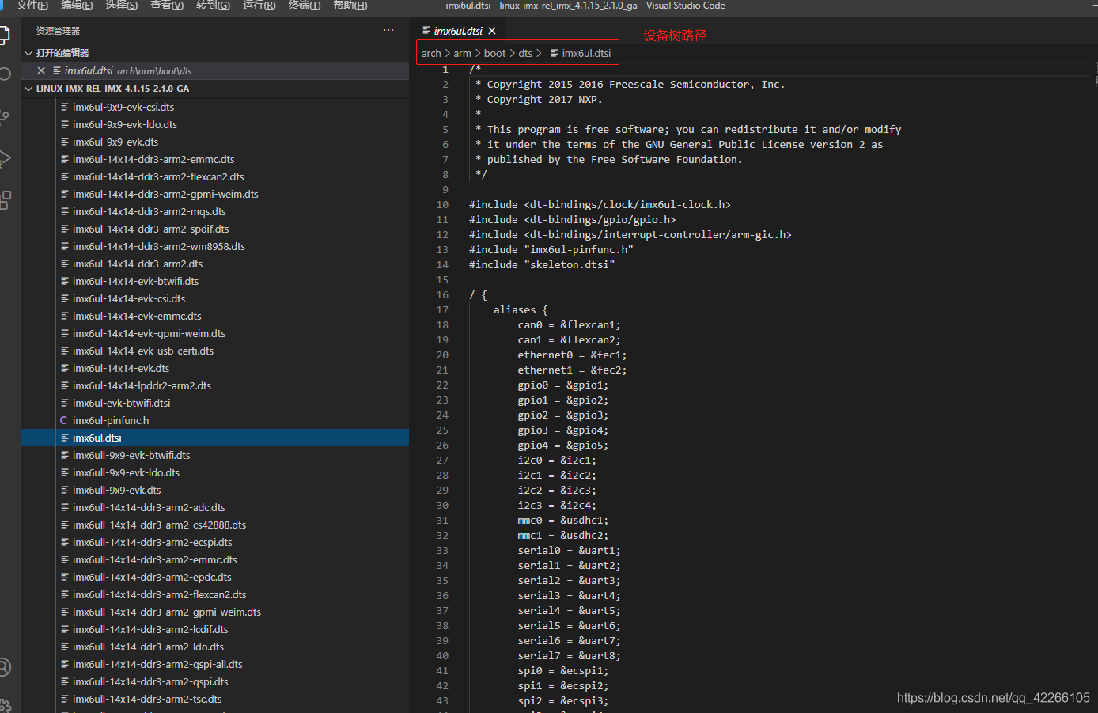Open Explorer panel more actions (…) menu
The height and width of the screenshot is (713, 1098).
click(x=388, y=30)
